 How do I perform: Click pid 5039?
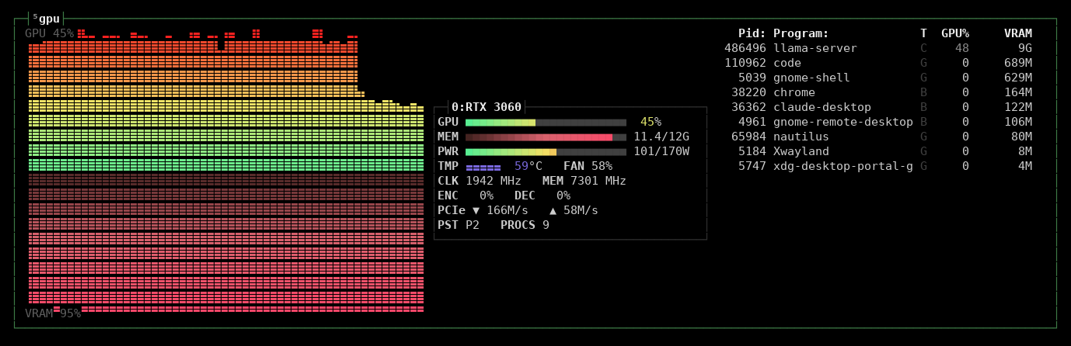click(x=752, y=78)
